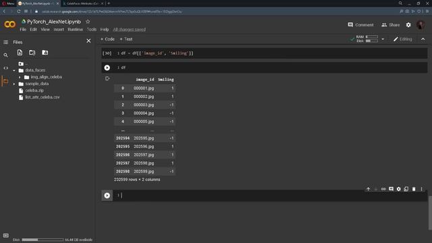This screenshot has width=432, height=243.
Task: Close the Files side panel
Action: 88,41
